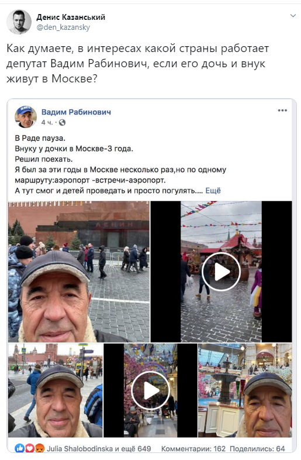Image resolution: width=301 pixels, height=460 pixels.
Task: Open the Kremlin street selfie photo
Action: [56, 390]
